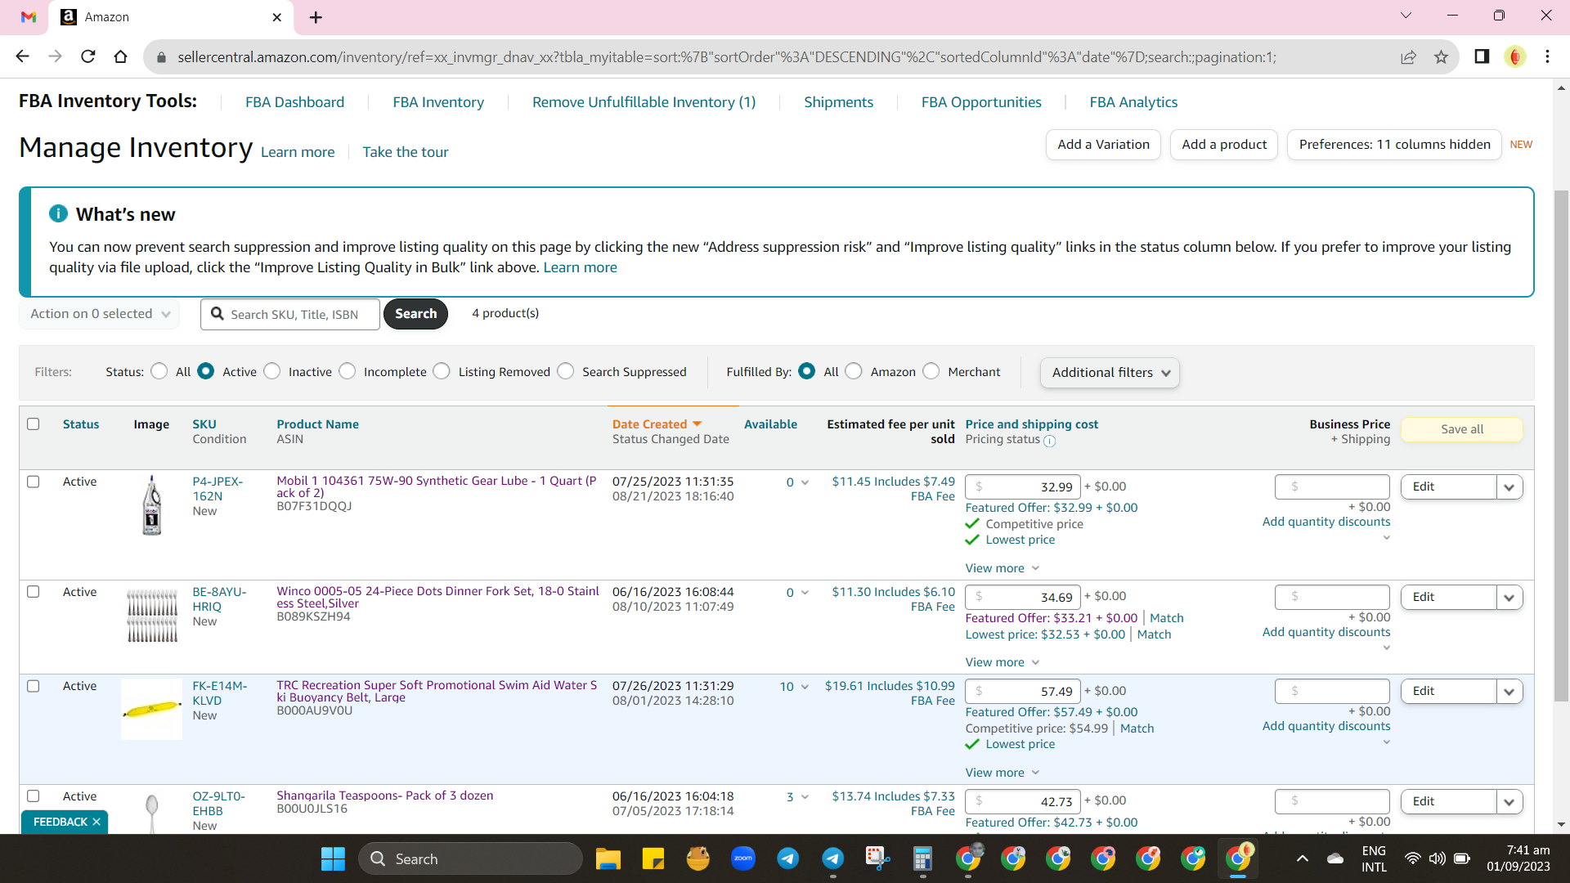Open FBA Analytics

pos(1133,102)
